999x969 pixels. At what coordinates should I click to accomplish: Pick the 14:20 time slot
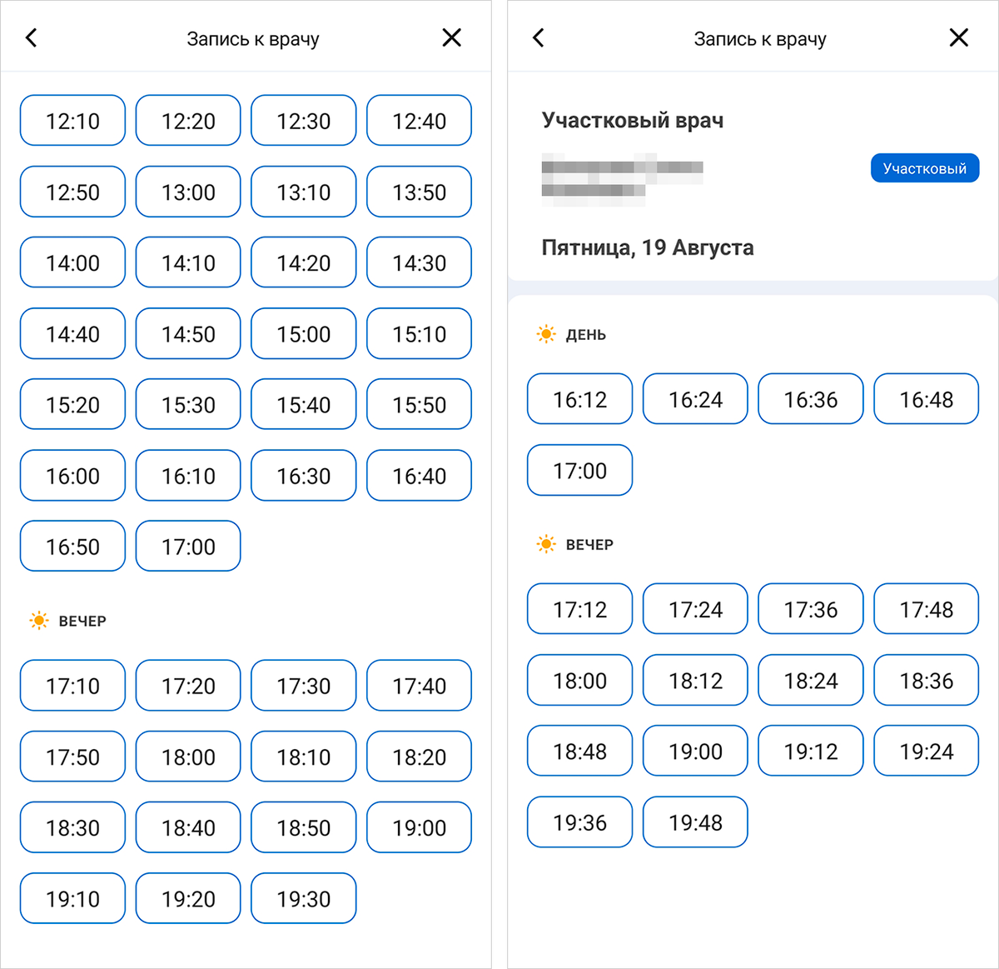[304, 262]
